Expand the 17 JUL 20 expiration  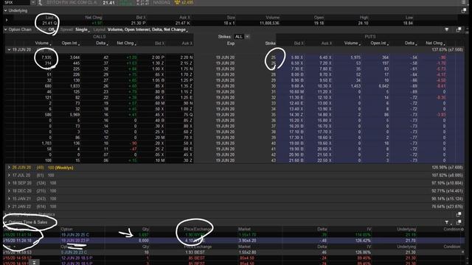[x=9, y=175]
